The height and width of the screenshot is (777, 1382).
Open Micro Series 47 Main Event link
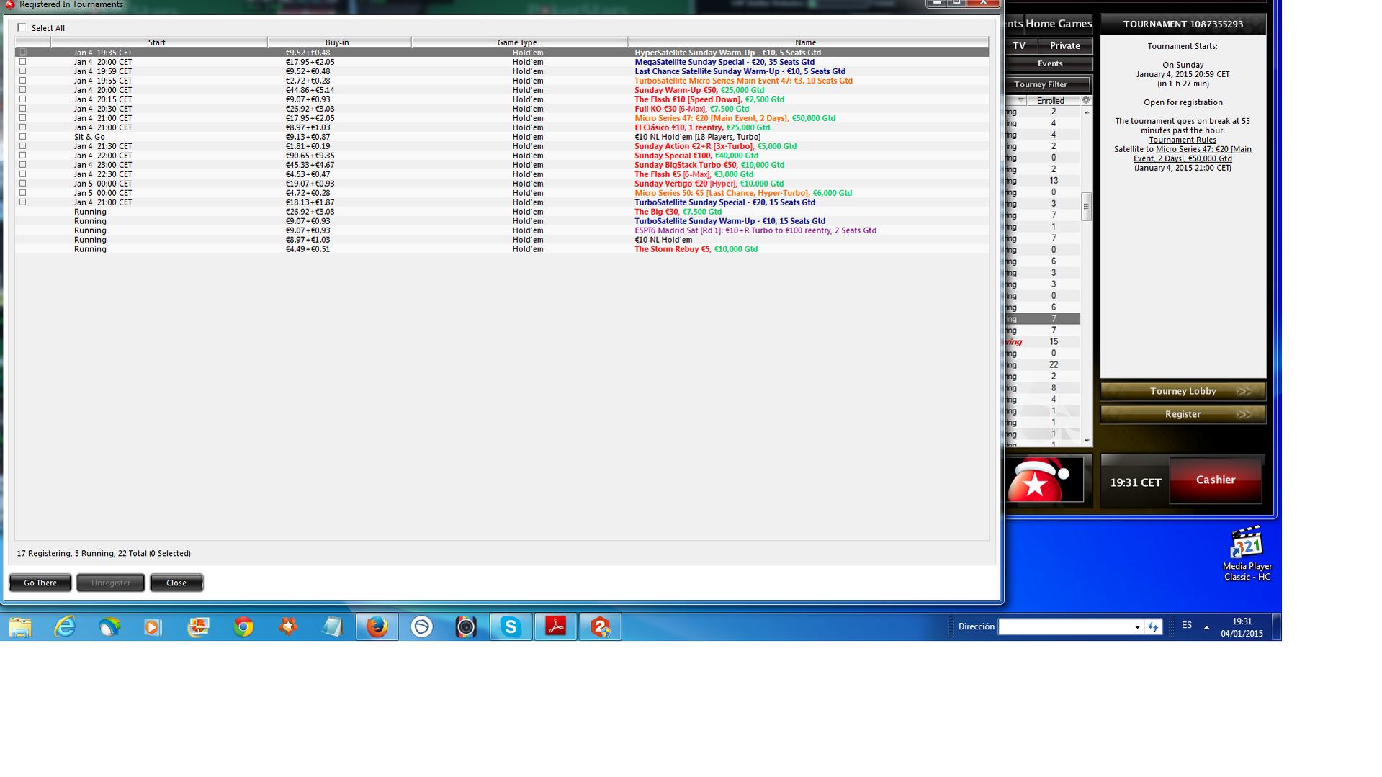pyautogui.click(x=1194, y=153)
